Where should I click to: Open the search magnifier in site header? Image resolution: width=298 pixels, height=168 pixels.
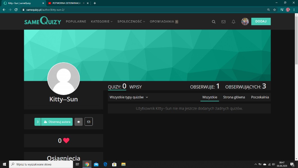click(214, 22)
